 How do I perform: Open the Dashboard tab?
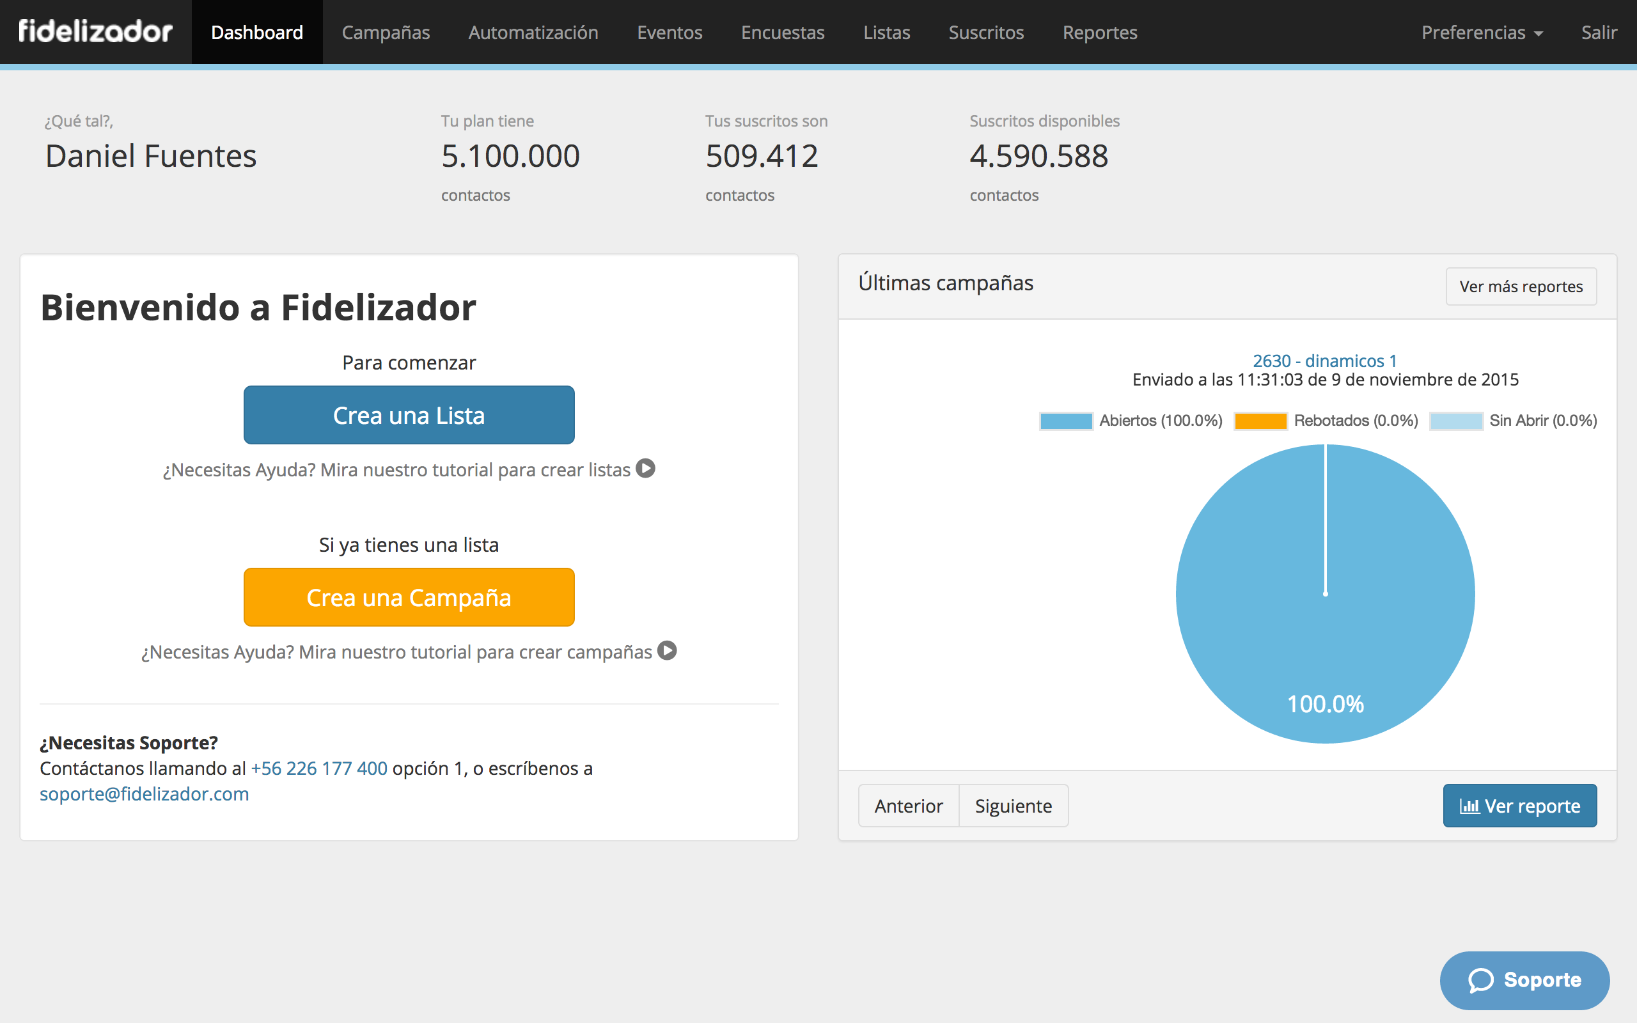257,32
